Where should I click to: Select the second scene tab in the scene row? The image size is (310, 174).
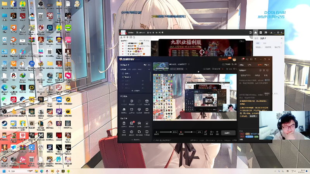129,70
